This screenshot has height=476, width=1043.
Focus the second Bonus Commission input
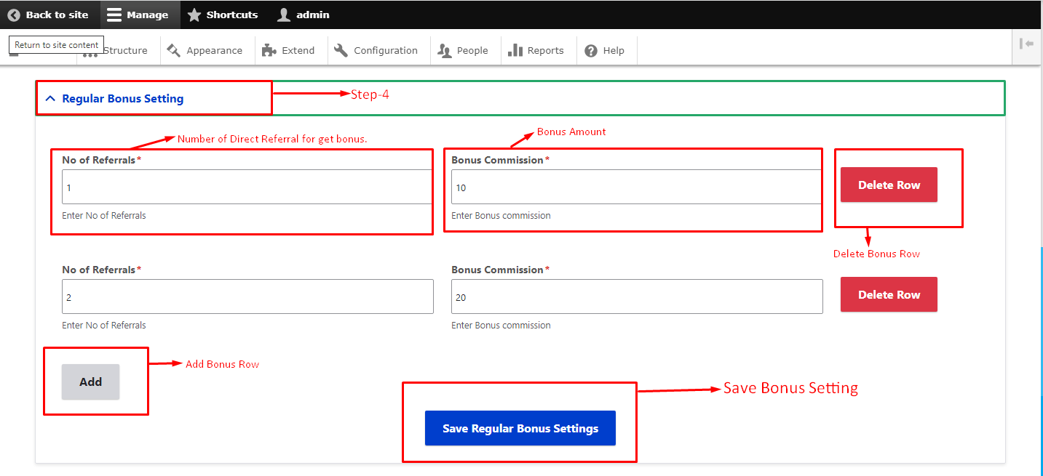pos(636,297)
